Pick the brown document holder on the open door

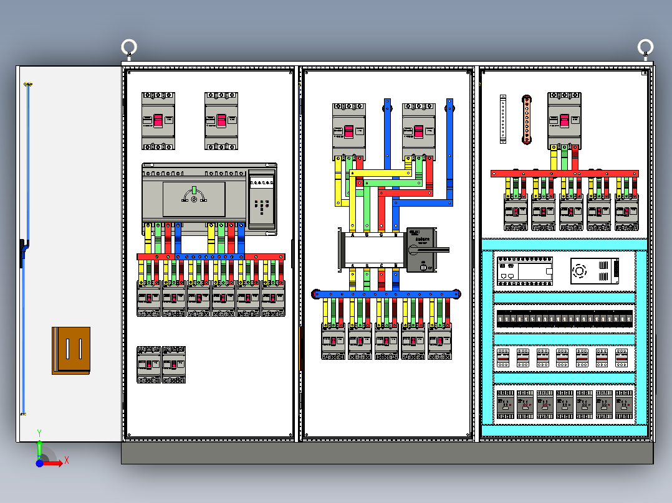pos(71,350)
